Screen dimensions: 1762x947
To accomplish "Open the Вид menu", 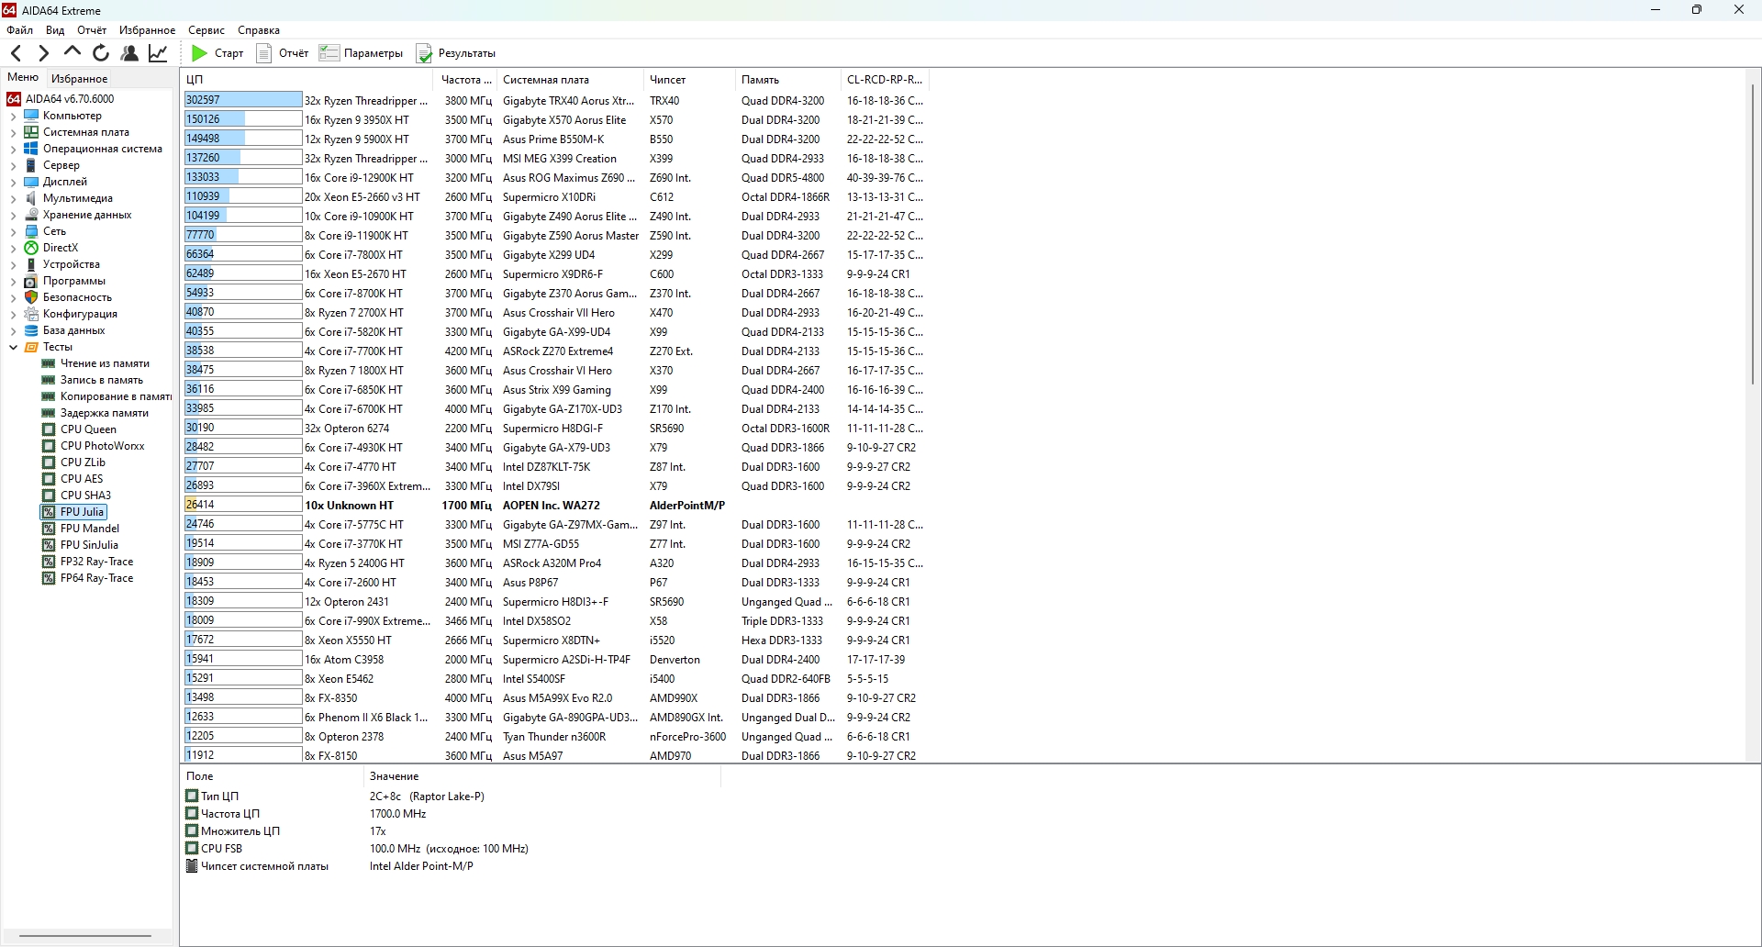I will click(55, 30).
